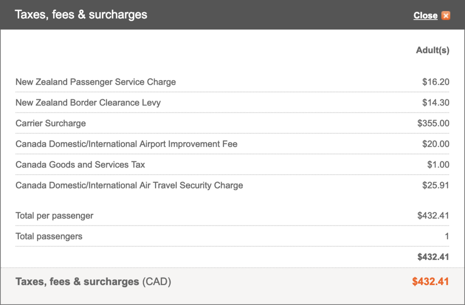Viewport: 465px width, 305px height.
Task: Click the $25.91 security charge amount
Action: (436, 185)
